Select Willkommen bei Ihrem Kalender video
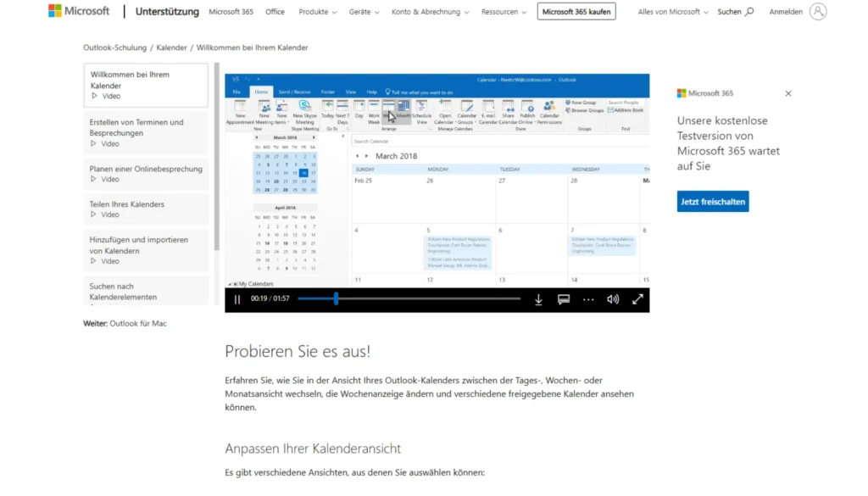This screenshot has width=868, height=496. coord(146,85)
